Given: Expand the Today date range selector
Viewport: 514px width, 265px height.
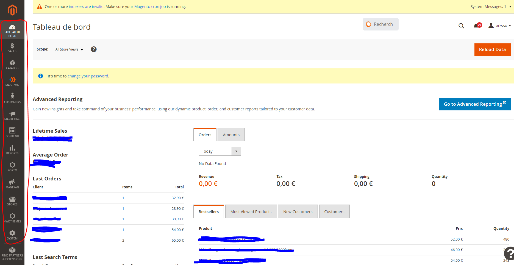Looking at the screenshot, I should coord(236,151).
